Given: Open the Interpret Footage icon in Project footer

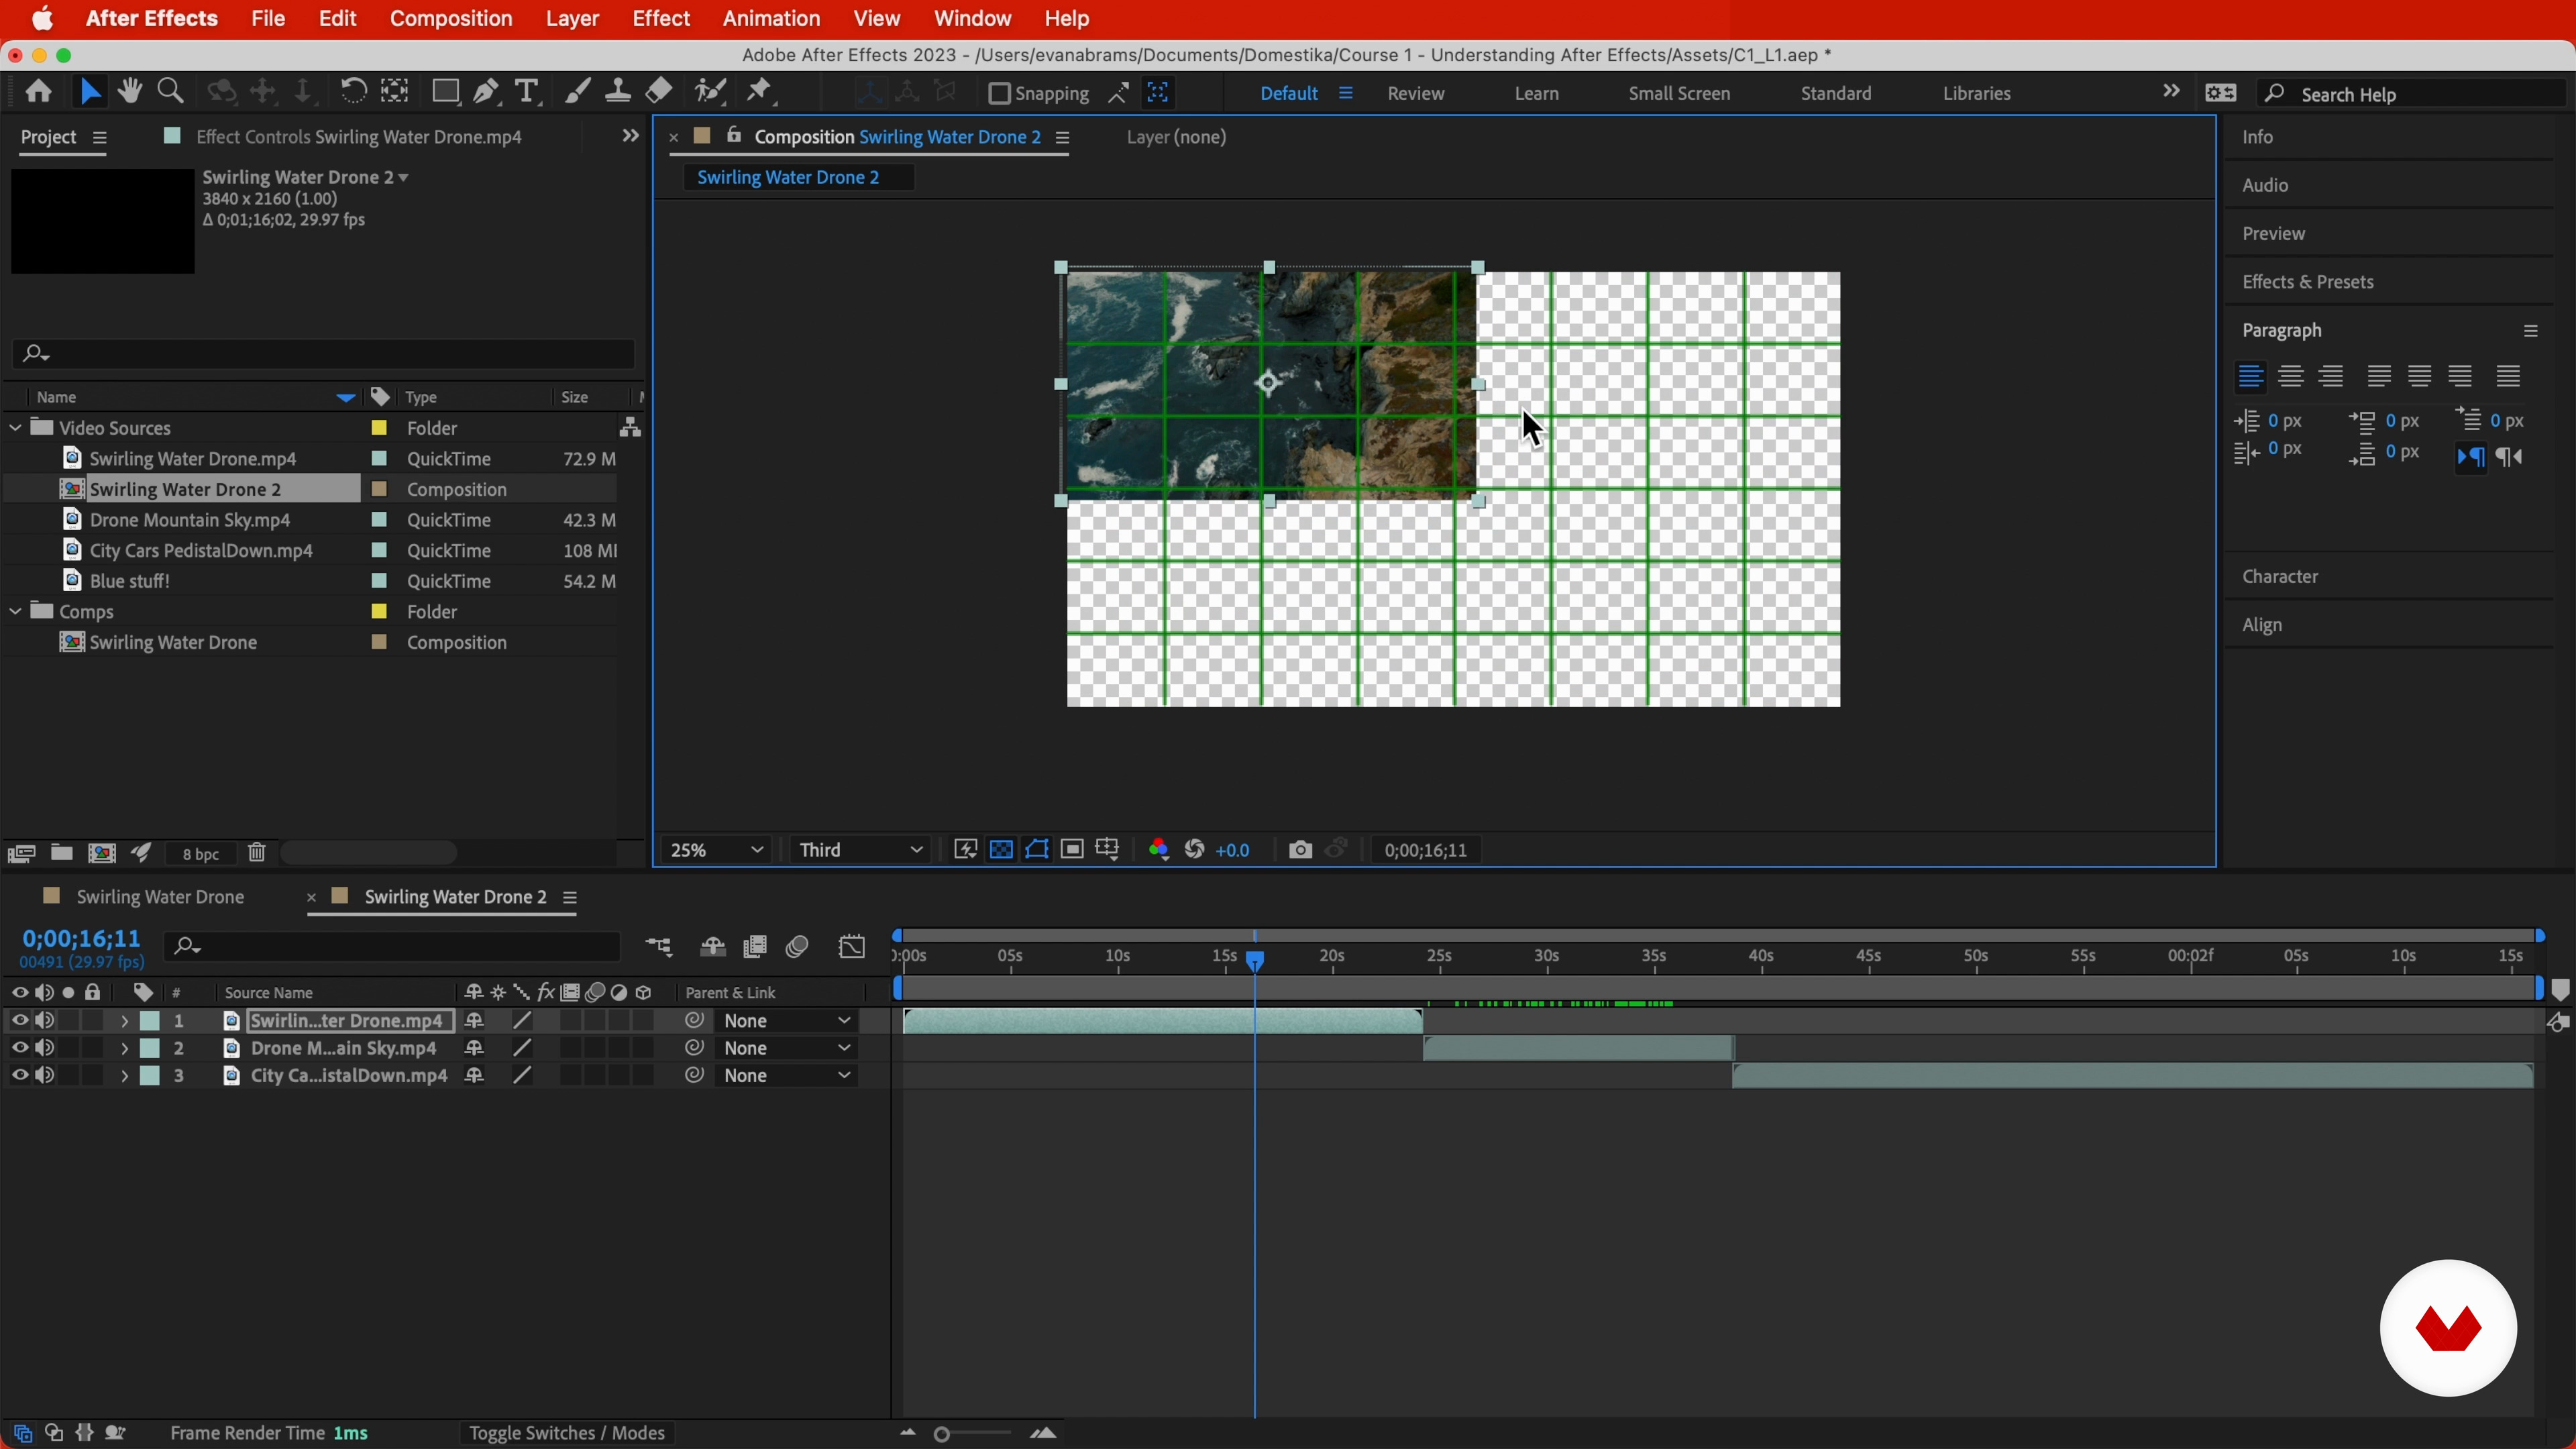Looking at the screenshot, I should pyautogui.click(x=21, y=853).
